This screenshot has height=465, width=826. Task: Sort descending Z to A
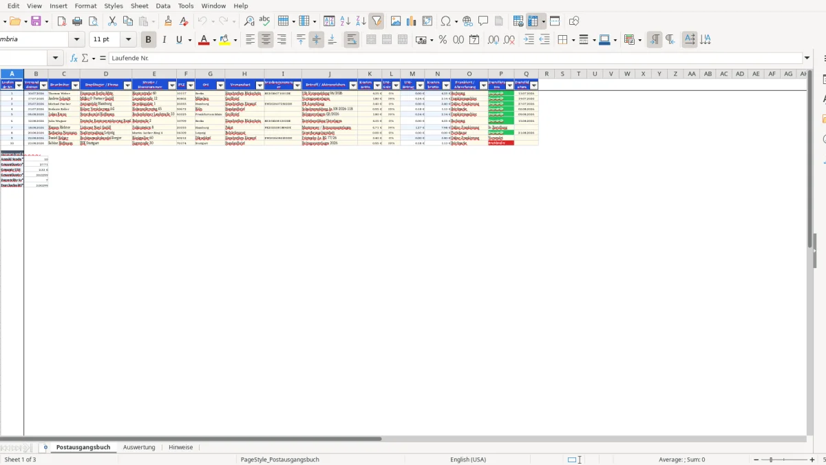(361, 21)
